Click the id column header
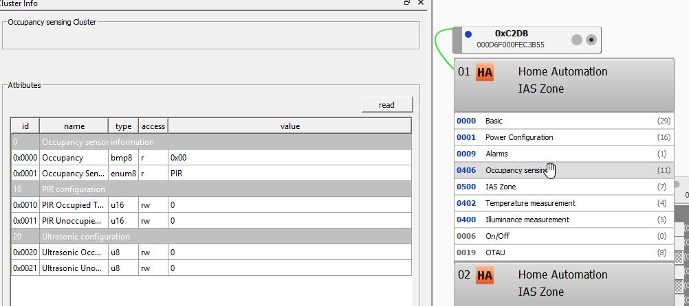 coord(25,126)
